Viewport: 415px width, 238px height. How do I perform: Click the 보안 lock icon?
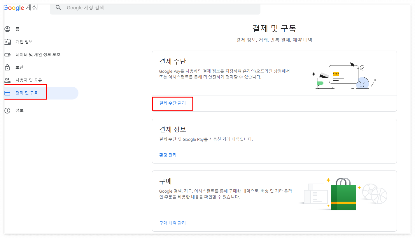[x=7, y=68]
